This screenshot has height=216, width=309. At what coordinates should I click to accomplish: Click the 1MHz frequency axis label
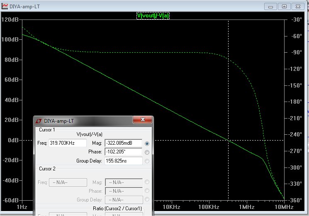(246, 207)
